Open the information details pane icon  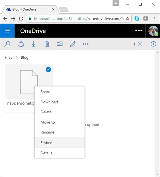click(x=153, y=44)
